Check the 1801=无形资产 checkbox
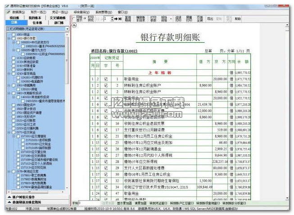Image resolution: width=294 pixels, height=215 pixels. [14, 117]
